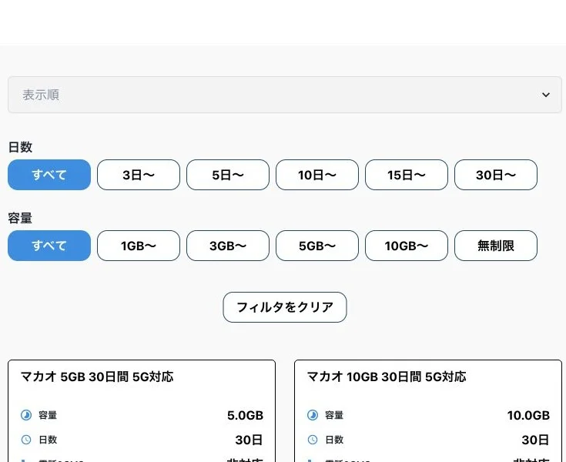Click the 日数 filter section heading
The height and width of the screenshot is (462, 566).
point(20,147)
